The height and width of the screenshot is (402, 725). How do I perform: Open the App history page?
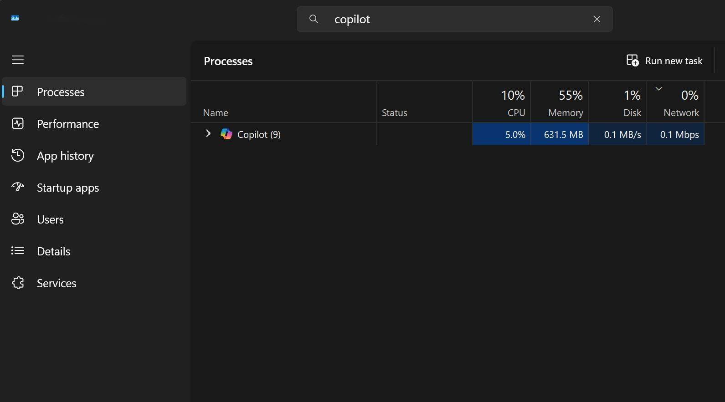pyautogui.click(x=94, y=156)
